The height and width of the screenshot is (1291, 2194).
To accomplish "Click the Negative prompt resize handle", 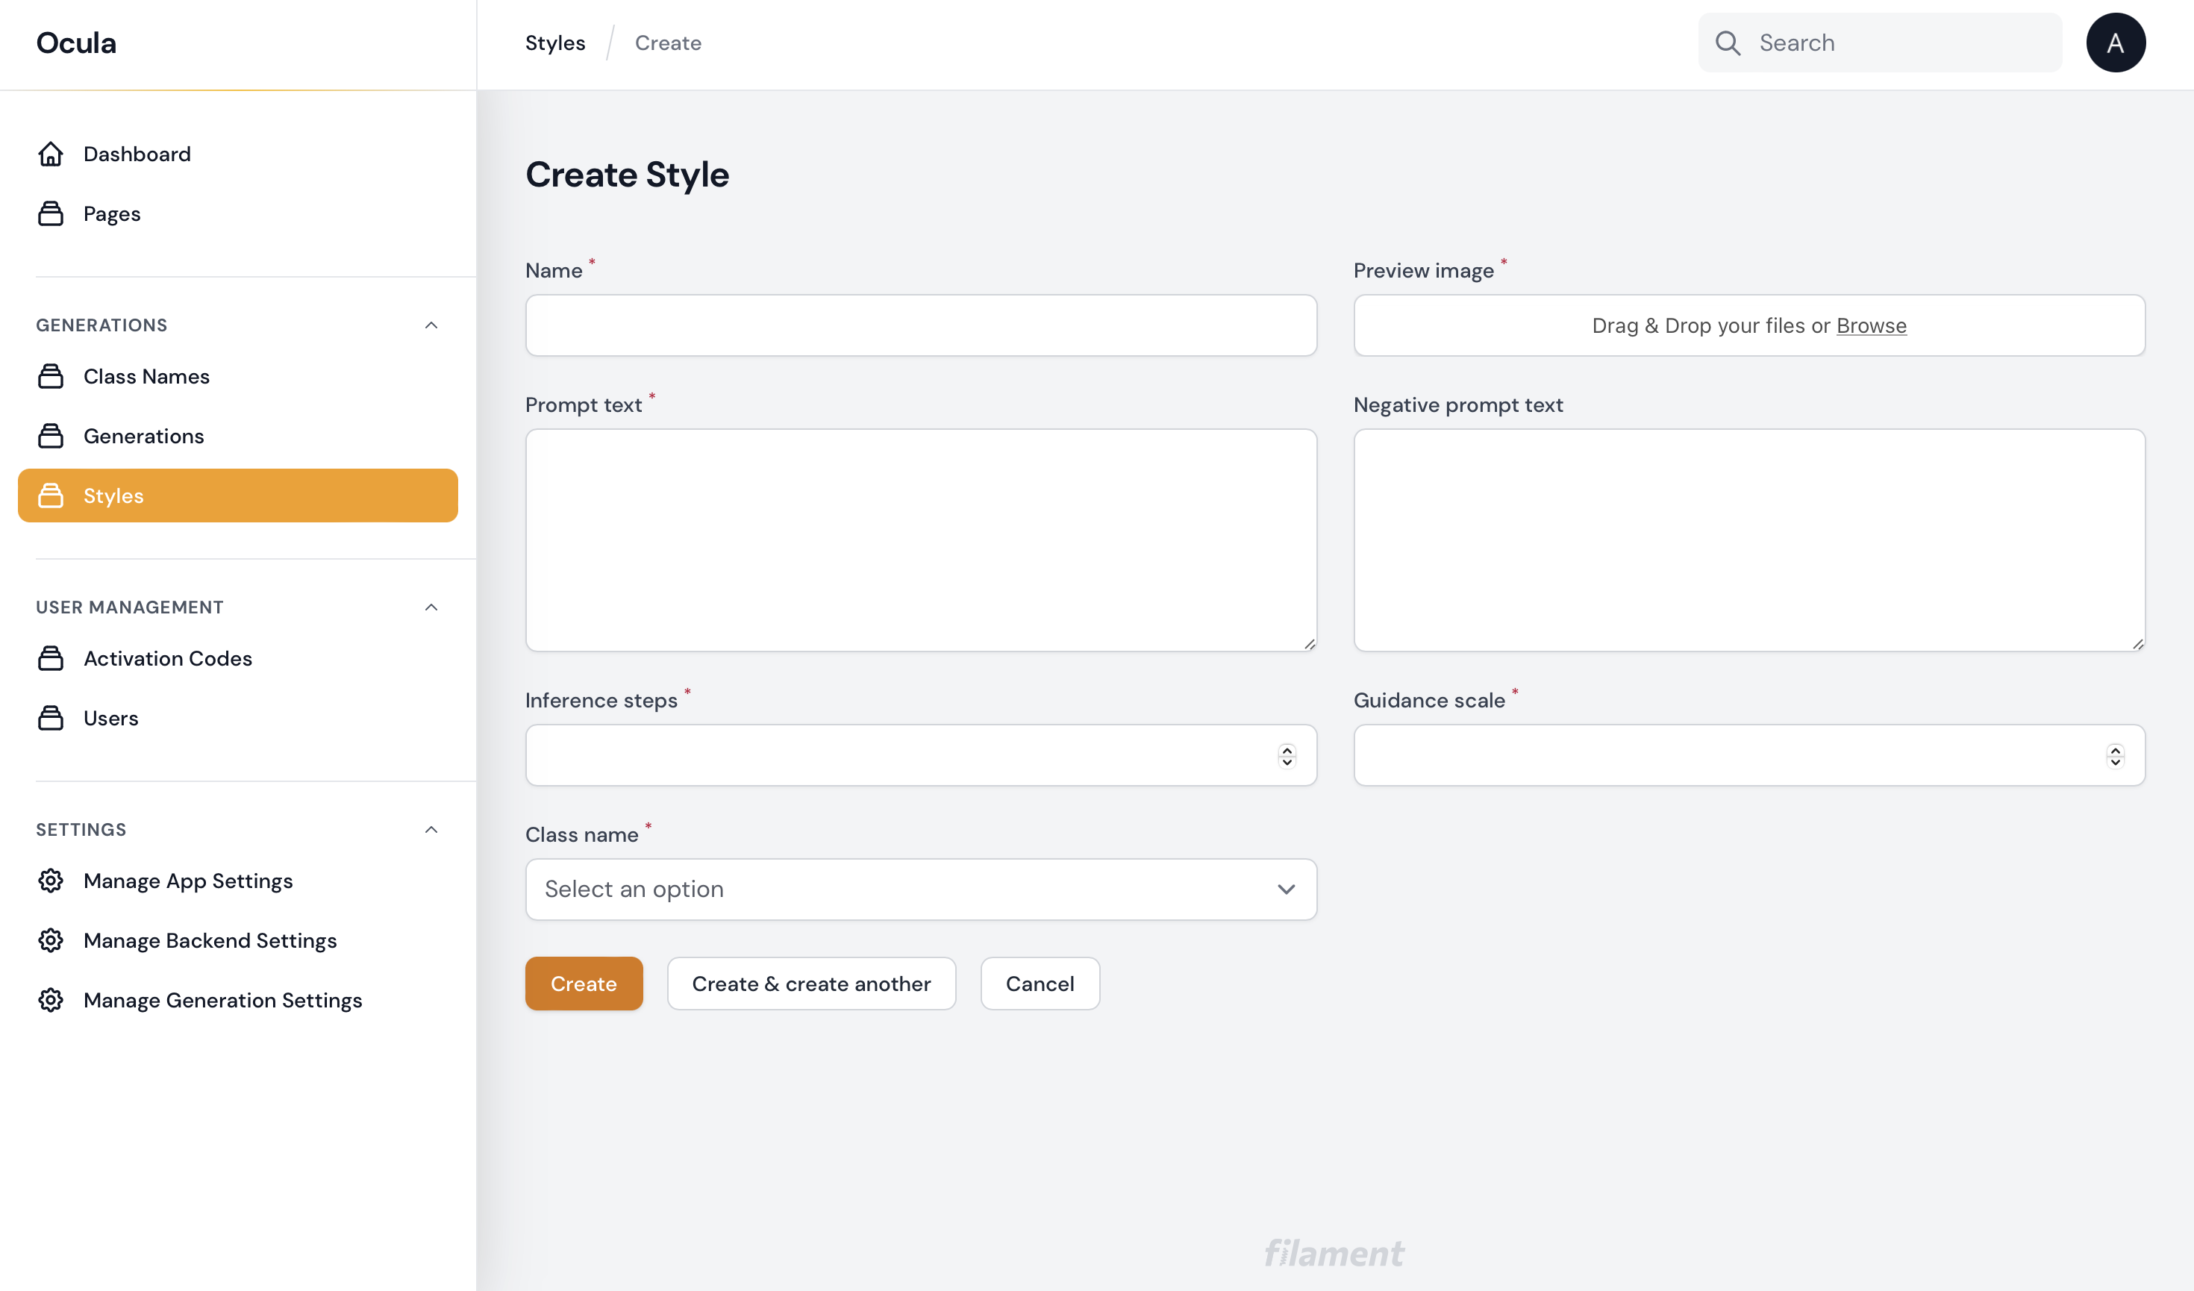I will click(2137, 644).
